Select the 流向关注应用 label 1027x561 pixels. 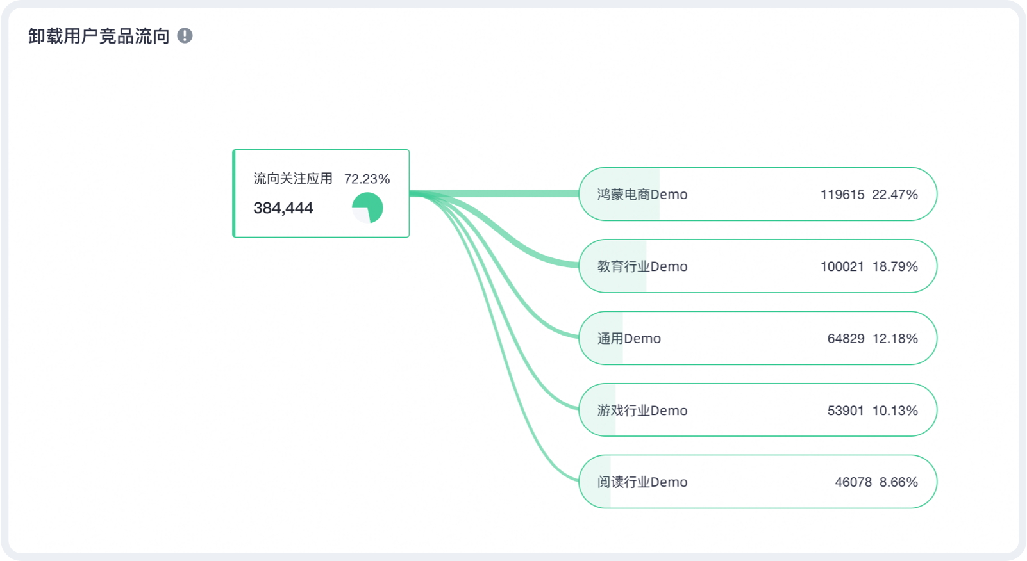(293, 179)
